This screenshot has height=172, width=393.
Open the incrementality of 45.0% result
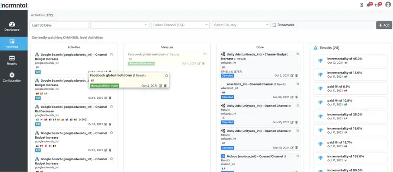tap(350, 60)
